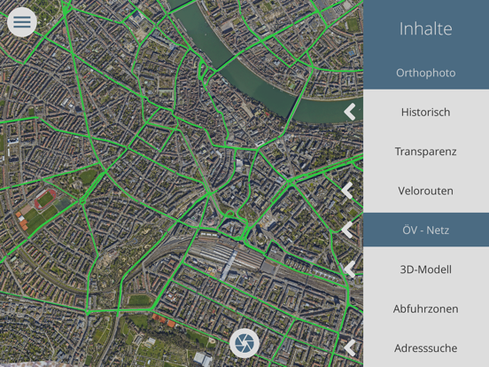Select the Transparenz option
This screenshot has width=489, height=367.
point(426,152)
